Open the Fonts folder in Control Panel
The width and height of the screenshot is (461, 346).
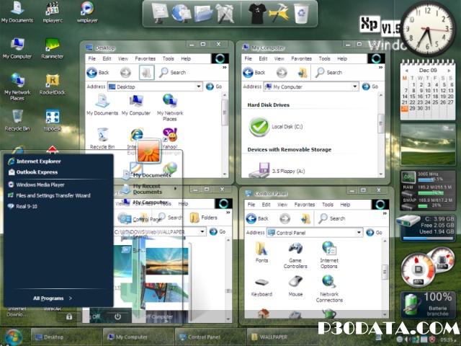pyautogui.click(x=261, y=249)
